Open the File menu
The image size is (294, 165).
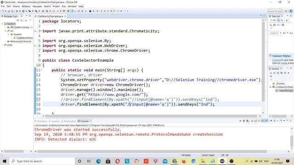tap(3, 6)
